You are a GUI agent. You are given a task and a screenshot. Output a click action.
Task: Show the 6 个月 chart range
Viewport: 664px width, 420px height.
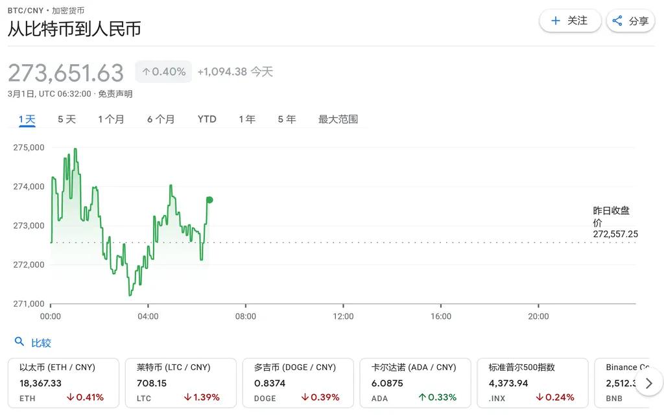coord(161,119)
